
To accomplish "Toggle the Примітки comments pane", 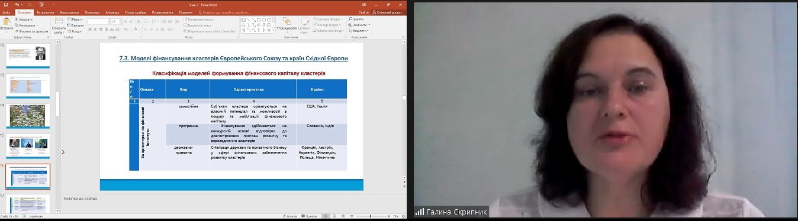I will coord(310,217).
